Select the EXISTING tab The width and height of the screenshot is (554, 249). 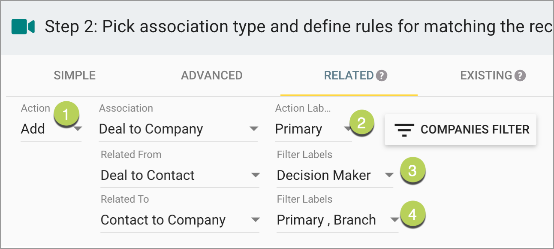[487, 75]
